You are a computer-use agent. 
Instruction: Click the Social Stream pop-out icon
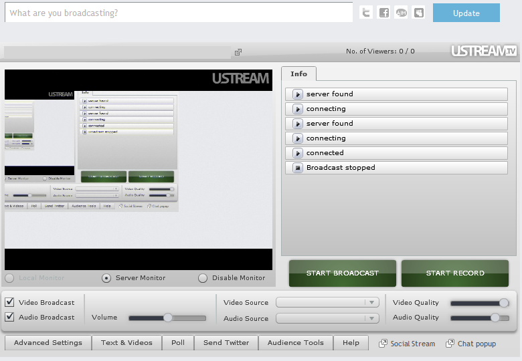[x=383, y=343]
